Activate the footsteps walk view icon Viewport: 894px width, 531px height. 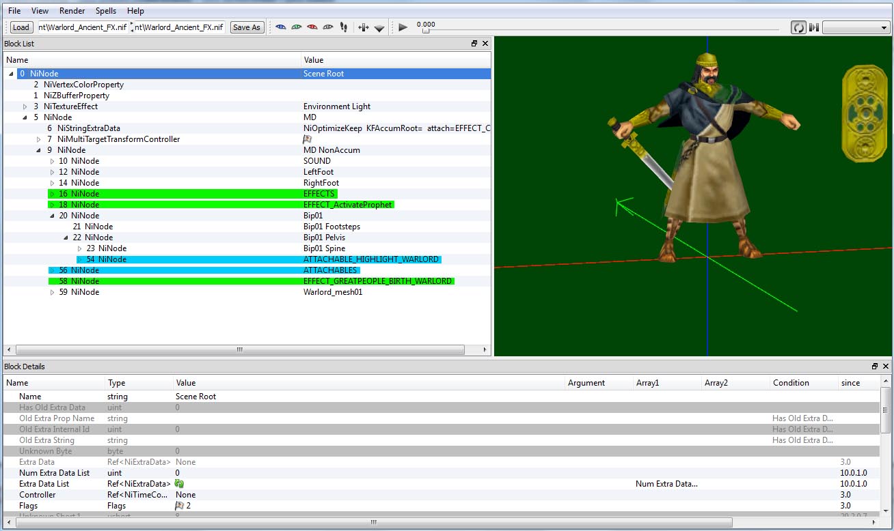coord(343,27)
